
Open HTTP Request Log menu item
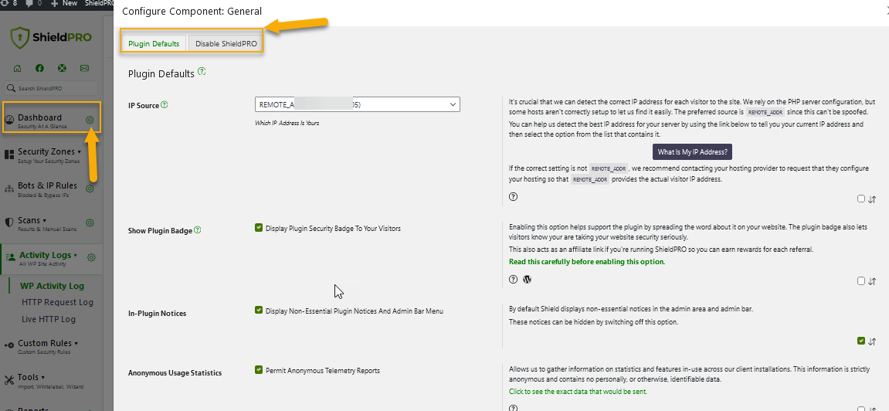[x=57, y=302]
